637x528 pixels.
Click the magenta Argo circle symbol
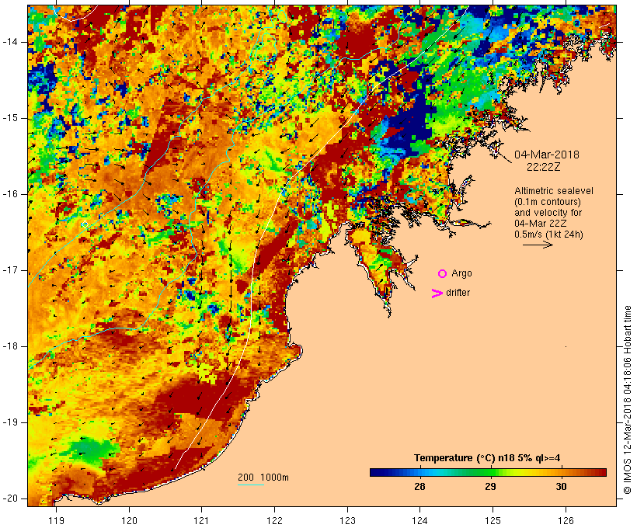[443, 274]
